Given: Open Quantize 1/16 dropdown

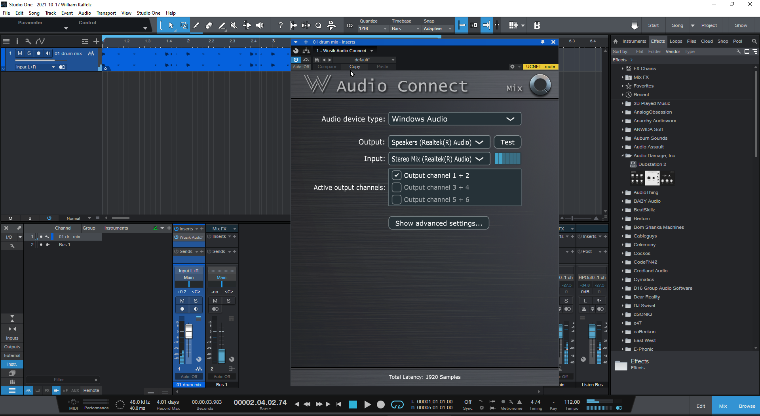Looking at the screenshot, I should click(372, 28).
